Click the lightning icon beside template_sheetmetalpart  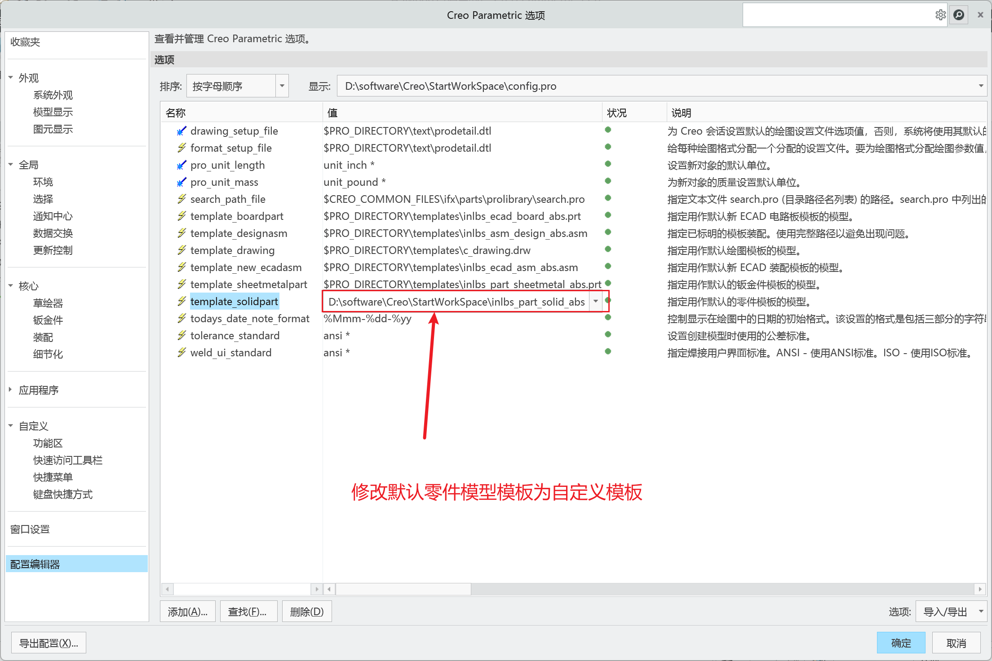pos(182,284)
